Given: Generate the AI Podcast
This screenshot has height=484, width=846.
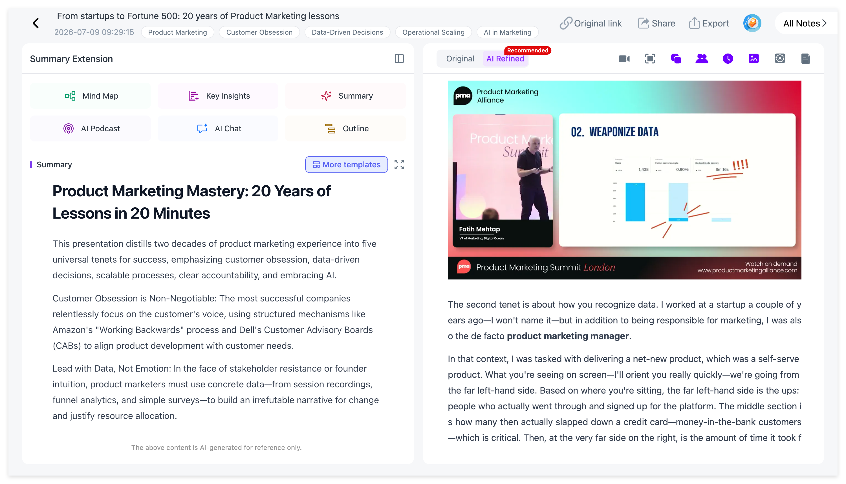Looking at the screenshot, I should click(90, 129).
